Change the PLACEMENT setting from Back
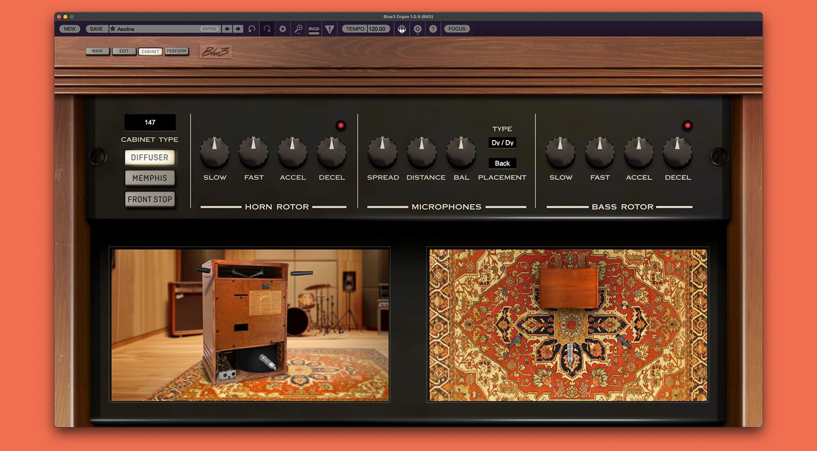 click(x=502, y=163)
